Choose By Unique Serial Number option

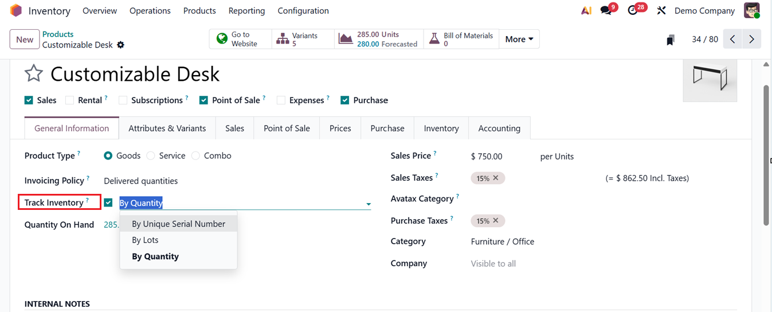(178, 224)
